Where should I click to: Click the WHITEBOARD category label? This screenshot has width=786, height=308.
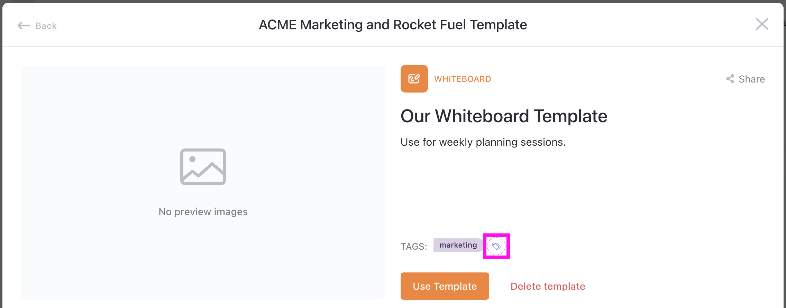coord(463,79)
